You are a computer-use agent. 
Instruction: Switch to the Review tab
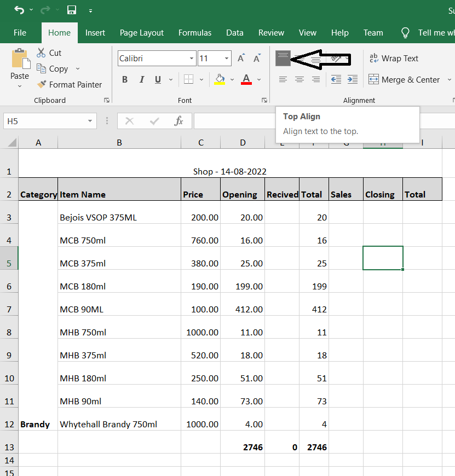click(x=271, y=33)
